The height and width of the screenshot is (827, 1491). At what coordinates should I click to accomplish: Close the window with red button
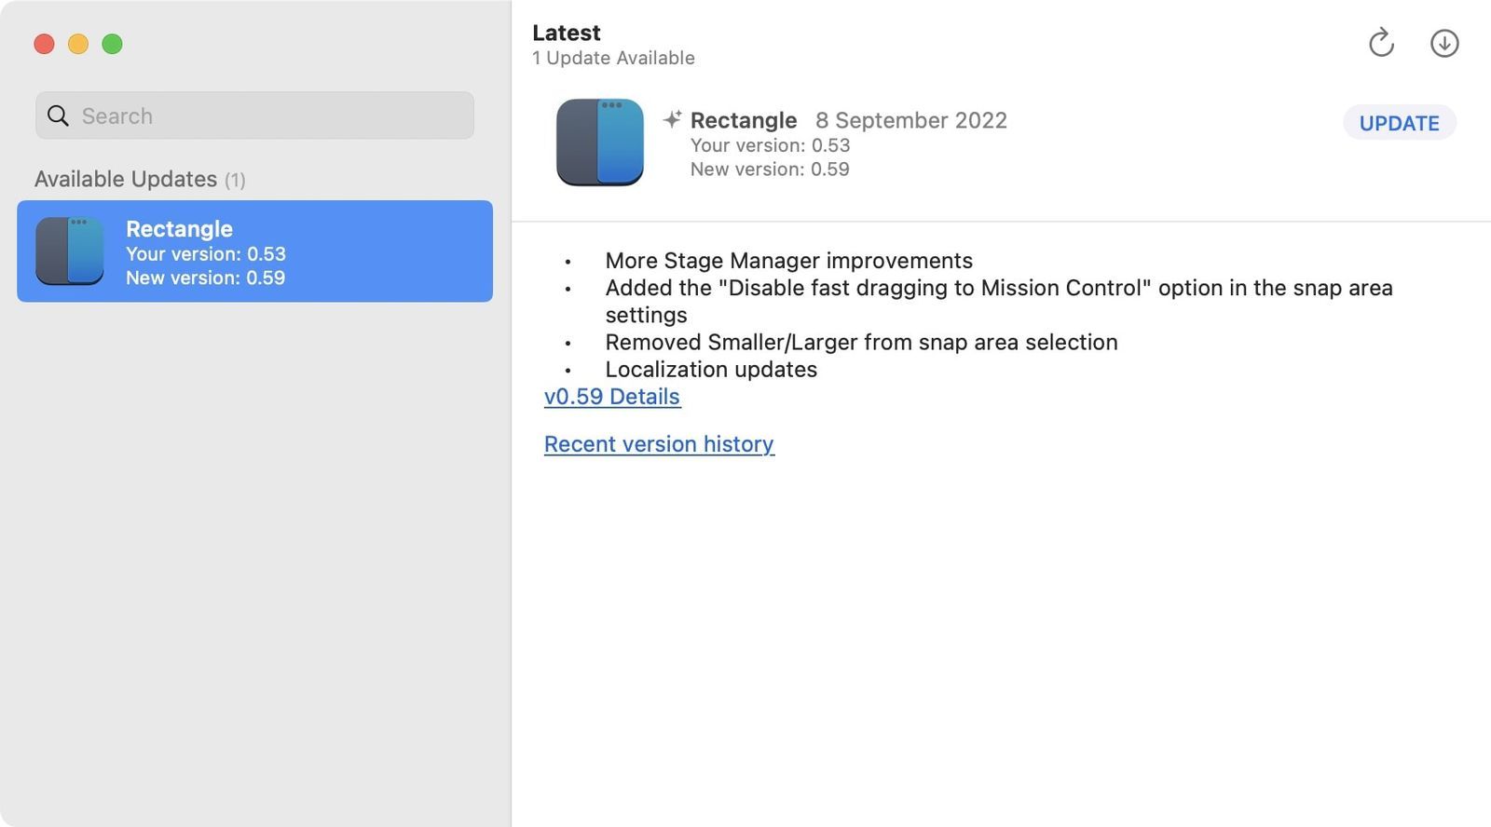coord(44,44)
